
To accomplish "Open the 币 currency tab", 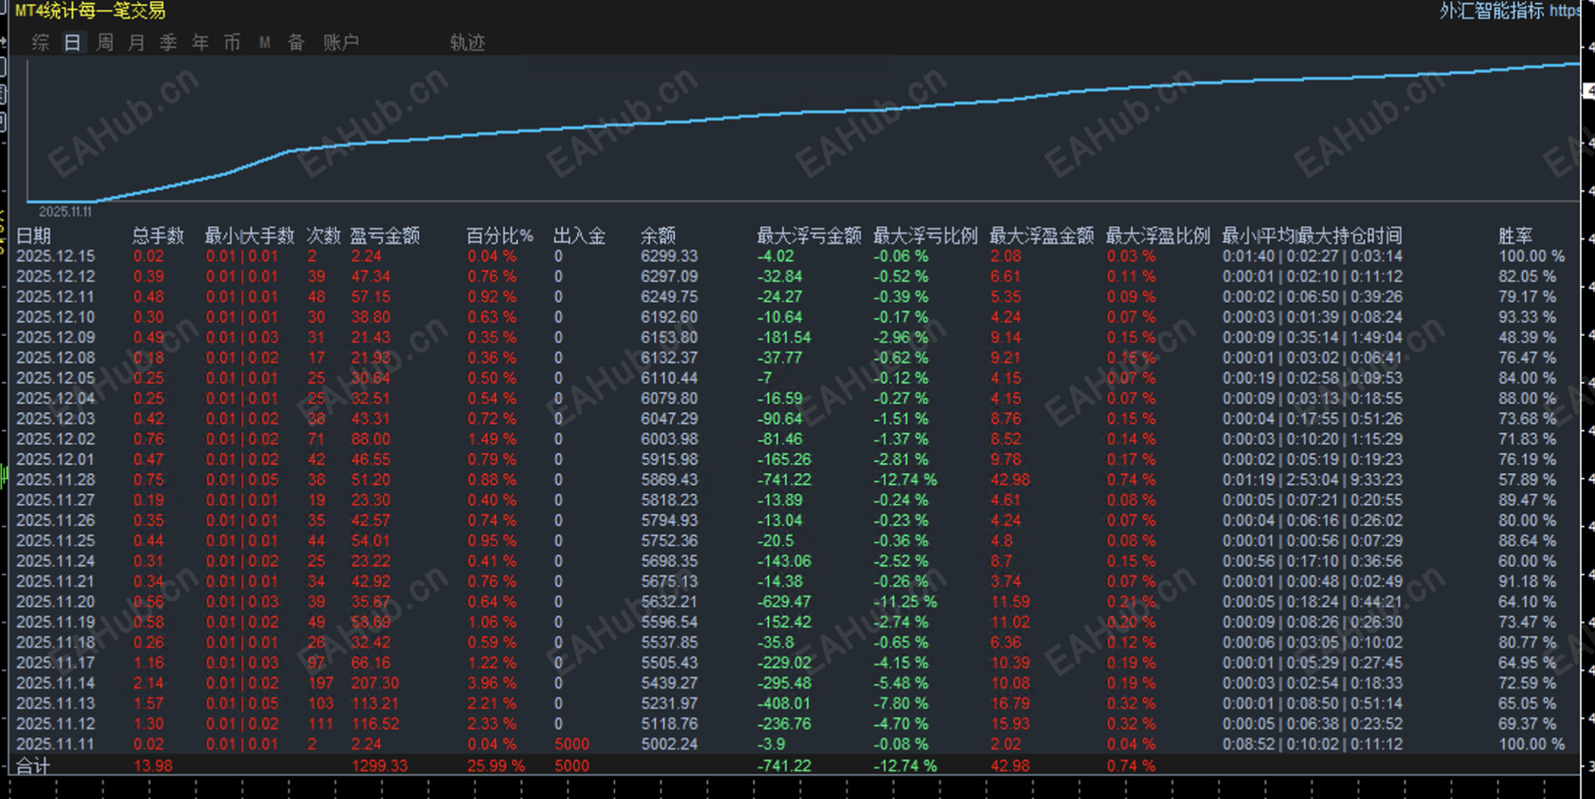I will [232, 42].
